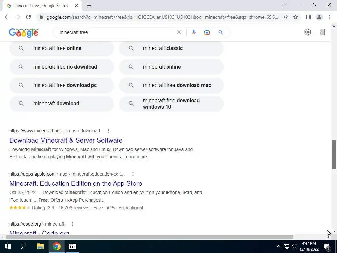The height and width of the screenshot is (253, 337).
Task: Open the Google apps grid
Action: pos(323,32)
